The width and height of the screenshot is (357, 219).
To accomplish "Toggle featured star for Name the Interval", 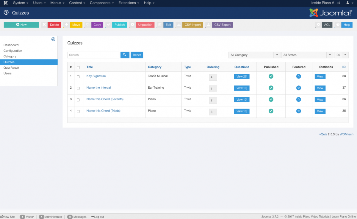I will pos(298,88).
